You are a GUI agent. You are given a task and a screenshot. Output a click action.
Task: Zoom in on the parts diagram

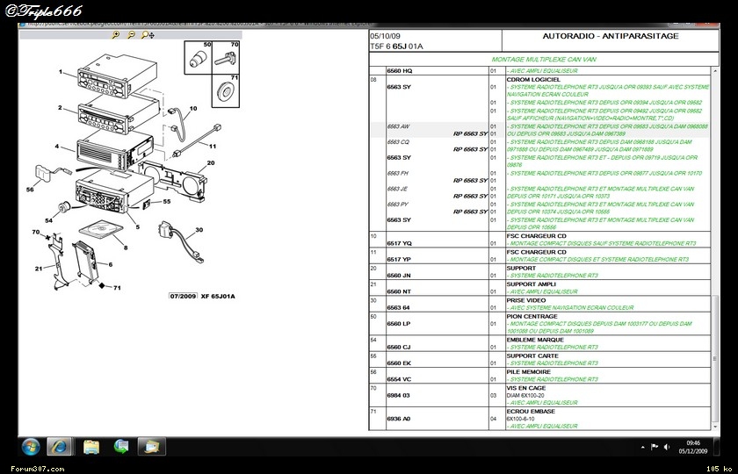[x=116, y=35]
